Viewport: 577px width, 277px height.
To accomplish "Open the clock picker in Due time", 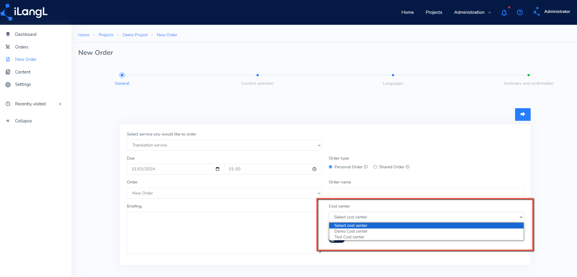I will 314,169.
